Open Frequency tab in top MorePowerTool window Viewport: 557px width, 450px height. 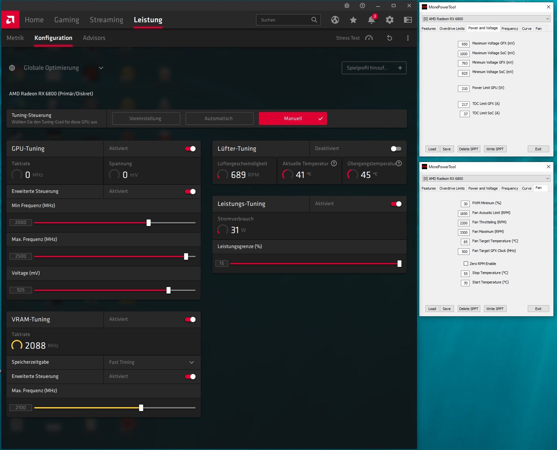(510, 29)
